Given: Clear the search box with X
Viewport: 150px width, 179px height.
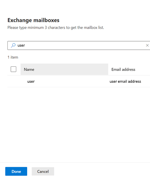Looking at the screenshot, I should coord(147,45).
